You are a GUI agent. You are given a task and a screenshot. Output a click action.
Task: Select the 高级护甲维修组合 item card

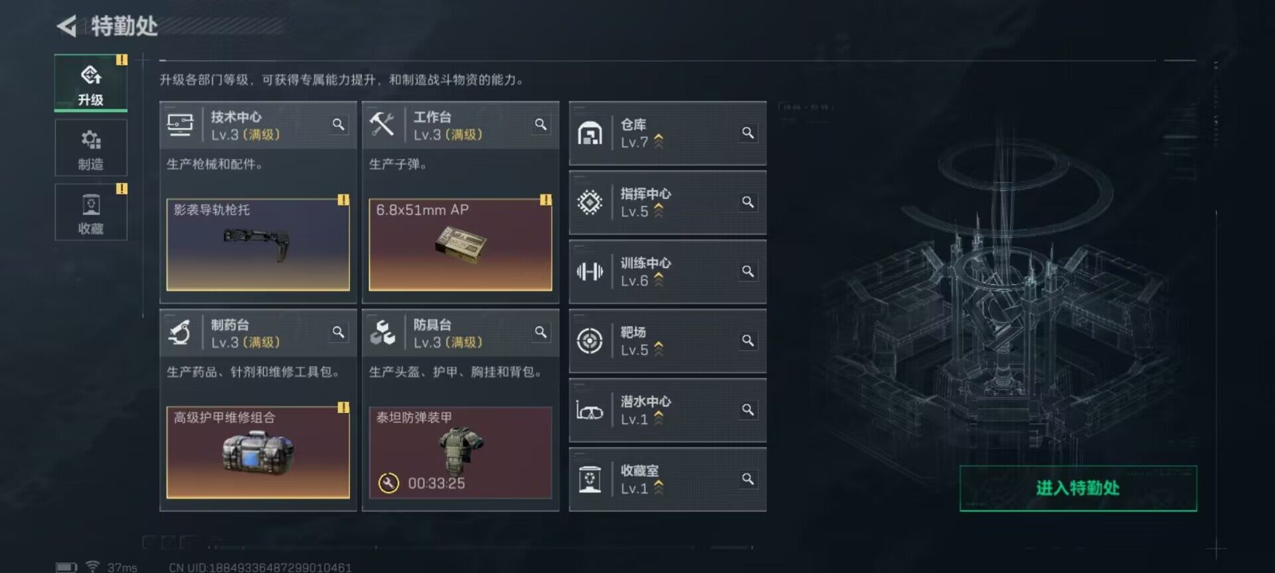[x=258, y=452]
